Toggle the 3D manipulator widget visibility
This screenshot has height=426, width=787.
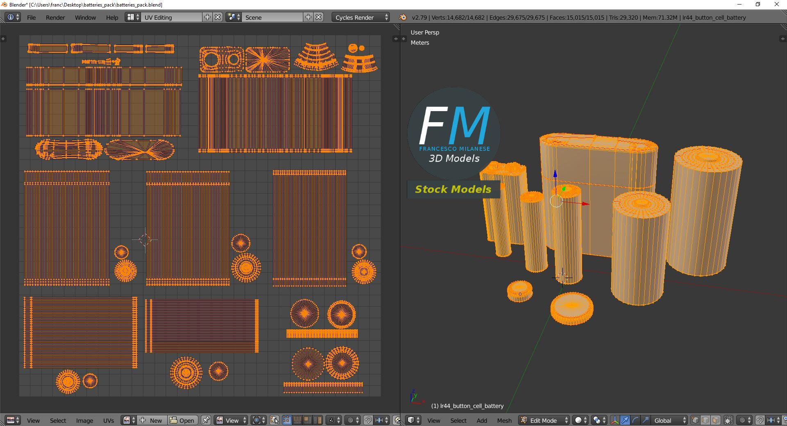(x=615, y=420)
